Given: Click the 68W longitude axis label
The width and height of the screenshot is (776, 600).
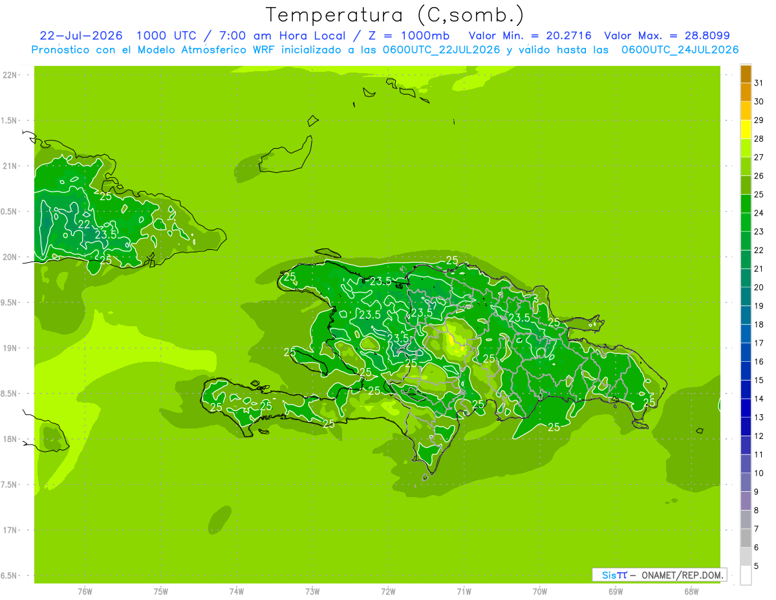Looking at the screenshot, I should [x=691, y=591].
